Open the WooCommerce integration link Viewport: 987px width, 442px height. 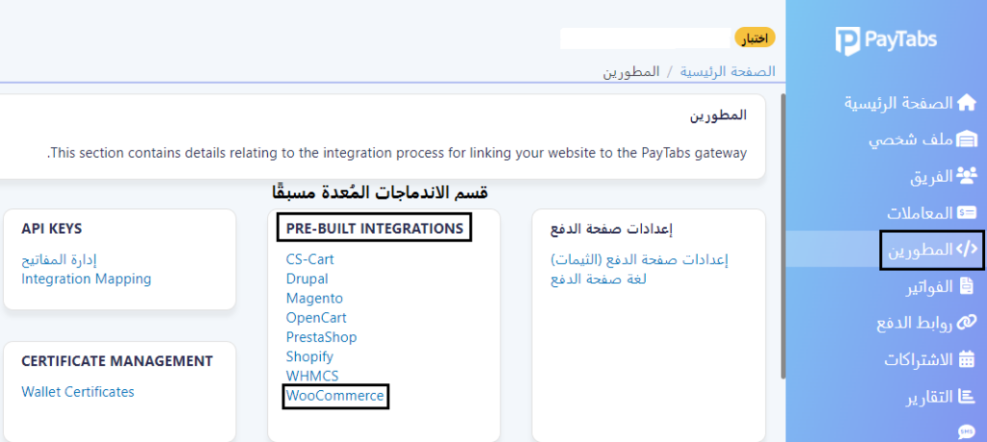[335, 396]
